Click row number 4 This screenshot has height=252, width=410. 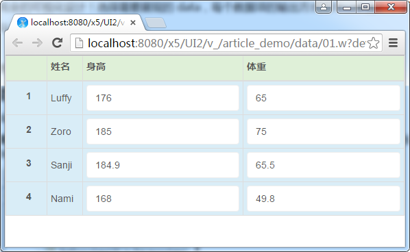pyautogui.click(x=29, y=197)
